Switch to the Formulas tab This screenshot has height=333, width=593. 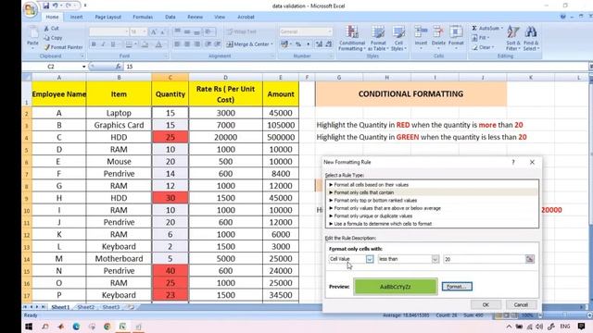coord(143,17)
